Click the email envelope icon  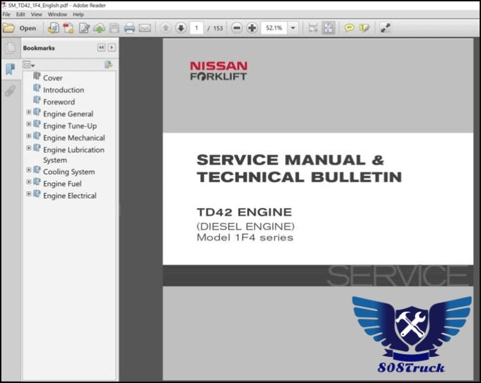pos(144,28)
